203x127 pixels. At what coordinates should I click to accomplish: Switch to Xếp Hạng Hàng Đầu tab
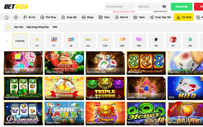coord(38,27)
